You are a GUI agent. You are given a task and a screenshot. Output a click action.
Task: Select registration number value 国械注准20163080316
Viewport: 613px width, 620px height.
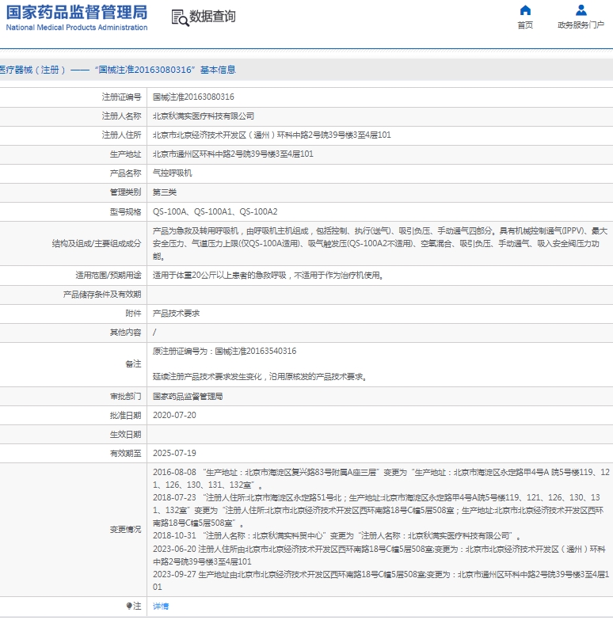click(x=193, y=97)
